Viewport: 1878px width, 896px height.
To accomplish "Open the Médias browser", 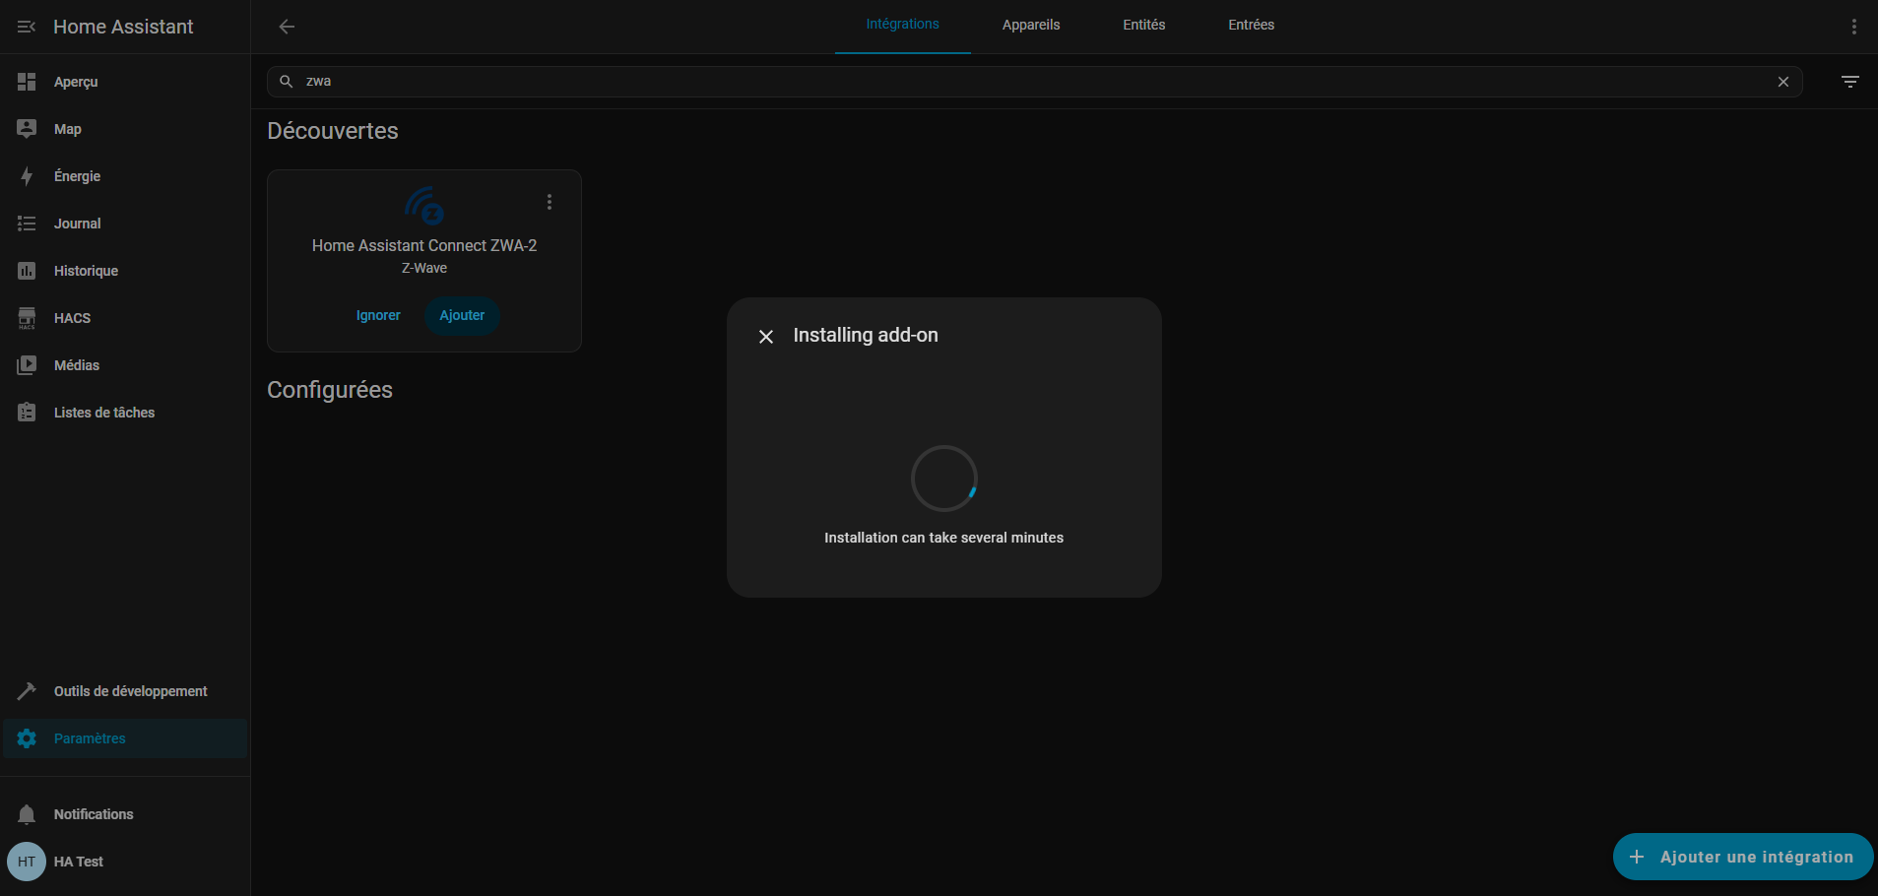I will click(x=76, y=365).
